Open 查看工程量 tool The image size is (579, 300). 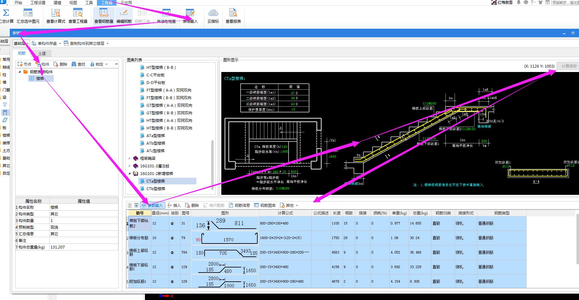pyautogui.click(x=78, y=16)
